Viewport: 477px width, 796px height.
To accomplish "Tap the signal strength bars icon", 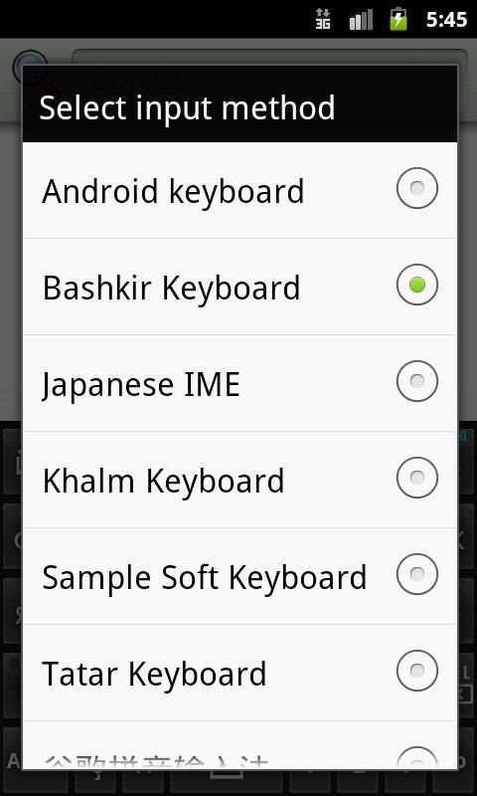I will click(361, 19).
